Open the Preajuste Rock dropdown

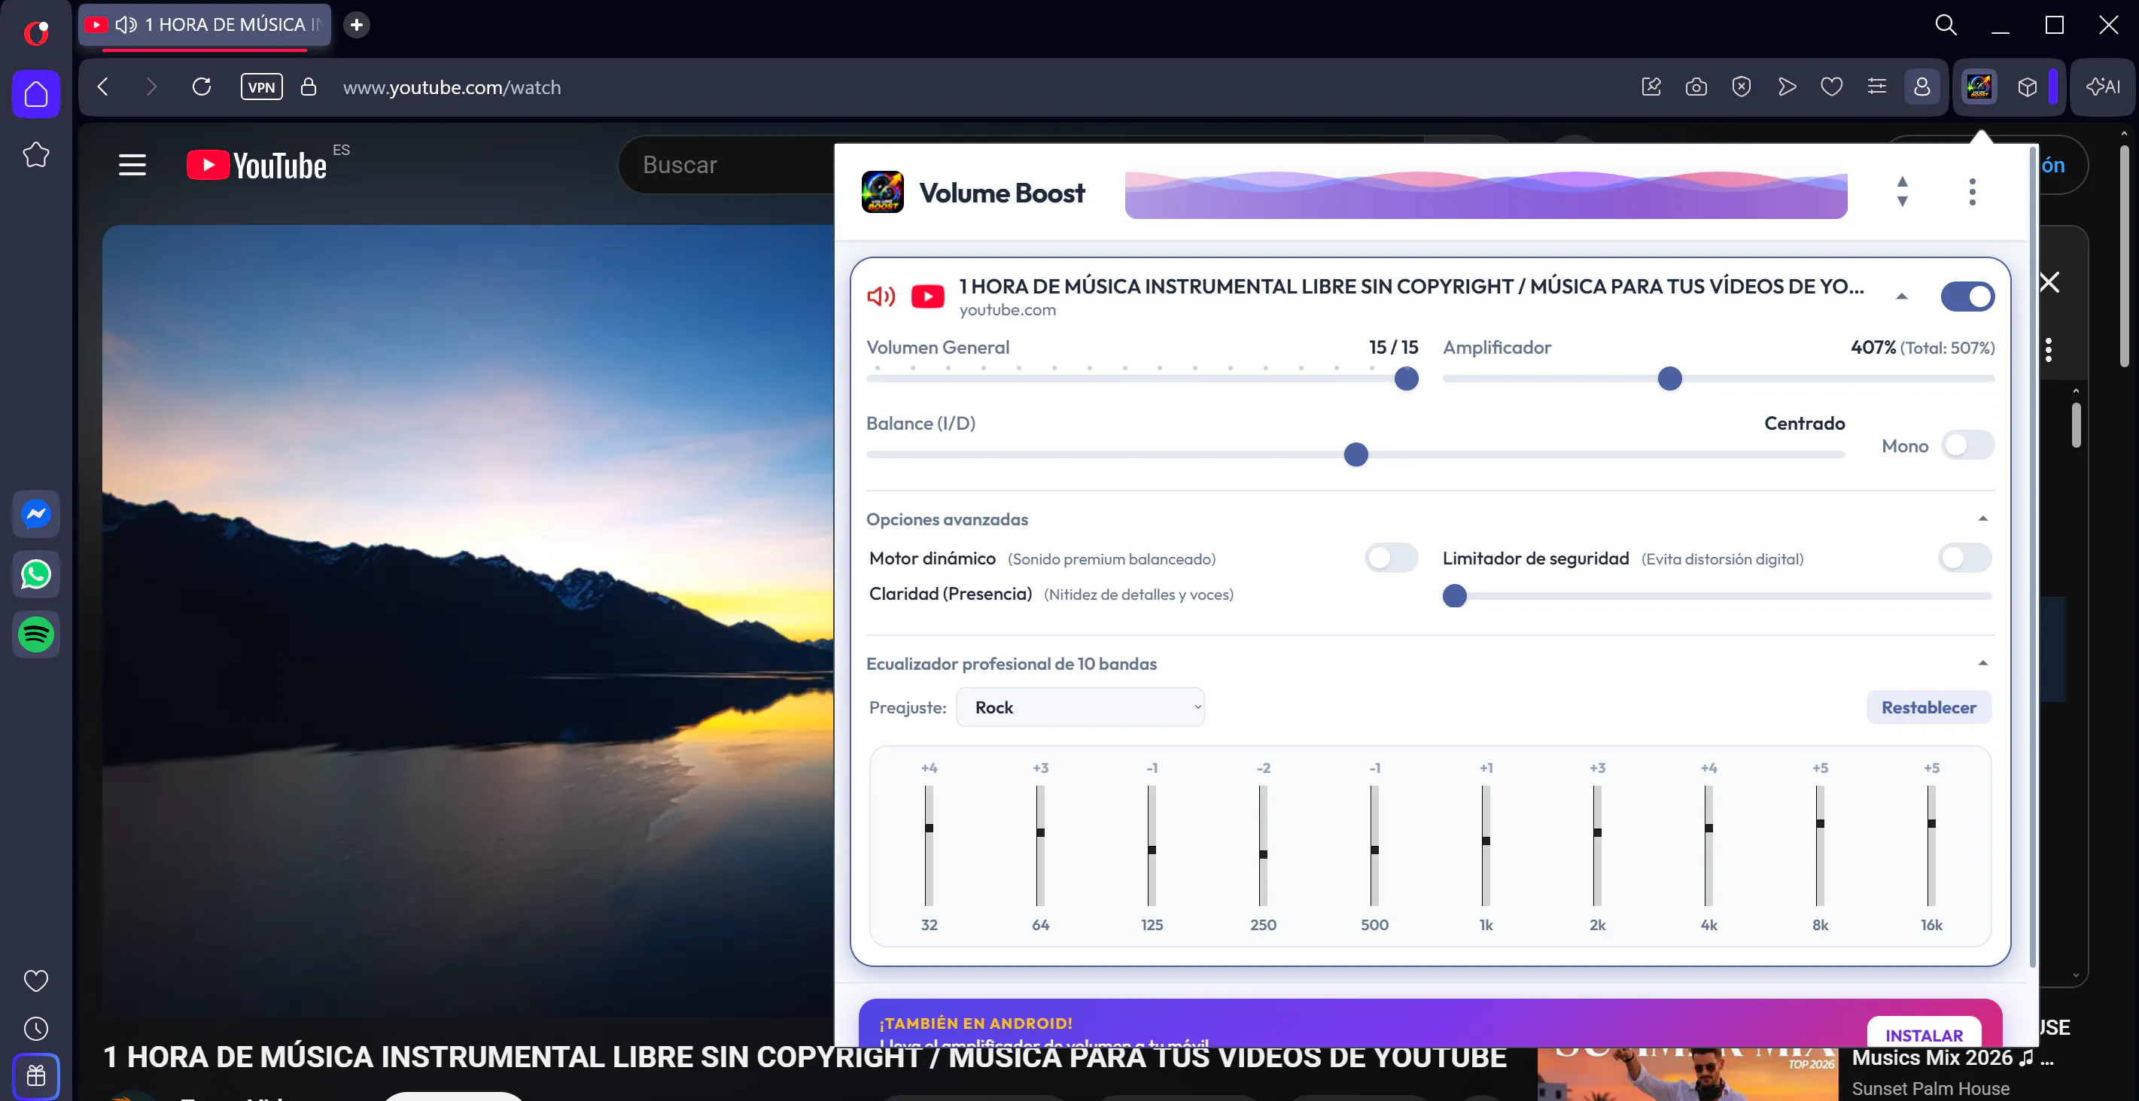coord(1080,707)
